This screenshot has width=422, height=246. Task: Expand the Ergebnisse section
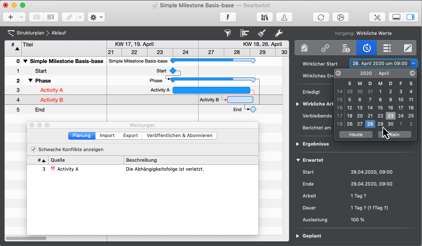point(298,144)
